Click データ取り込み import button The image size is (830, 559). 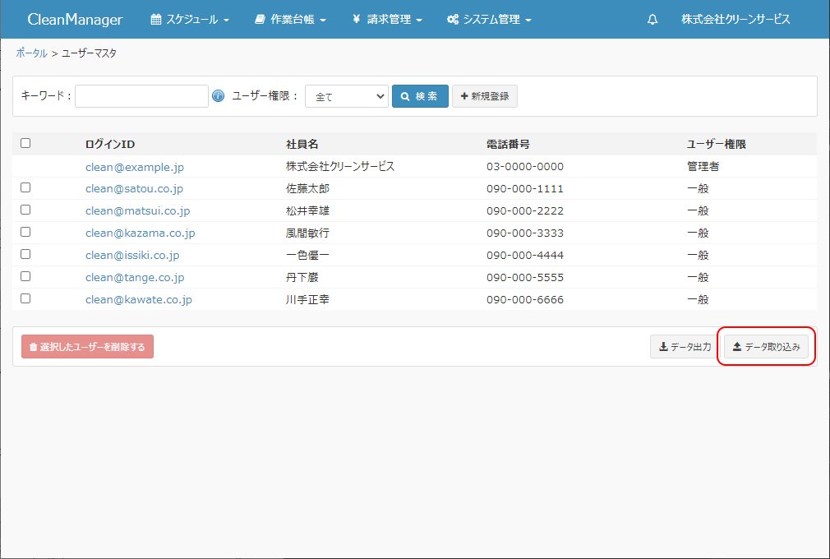[x=766, y=347]
